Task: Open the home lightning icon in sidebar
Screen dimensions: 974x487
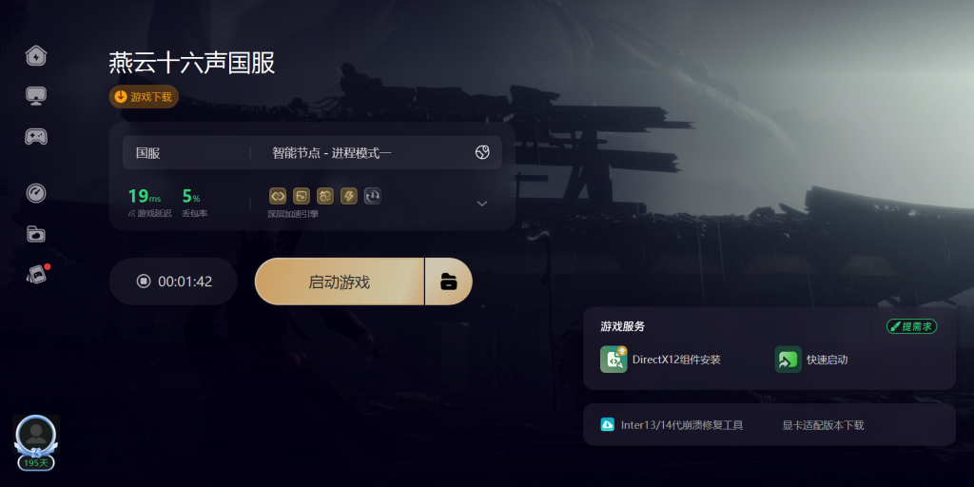Action: tap(36, 56)
